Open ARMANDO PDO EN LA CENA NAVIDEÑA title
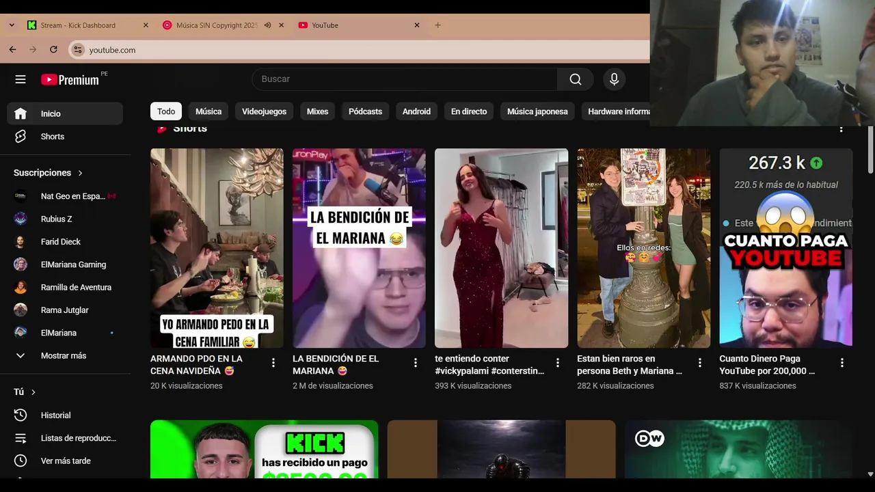 [x=196, y=364]
